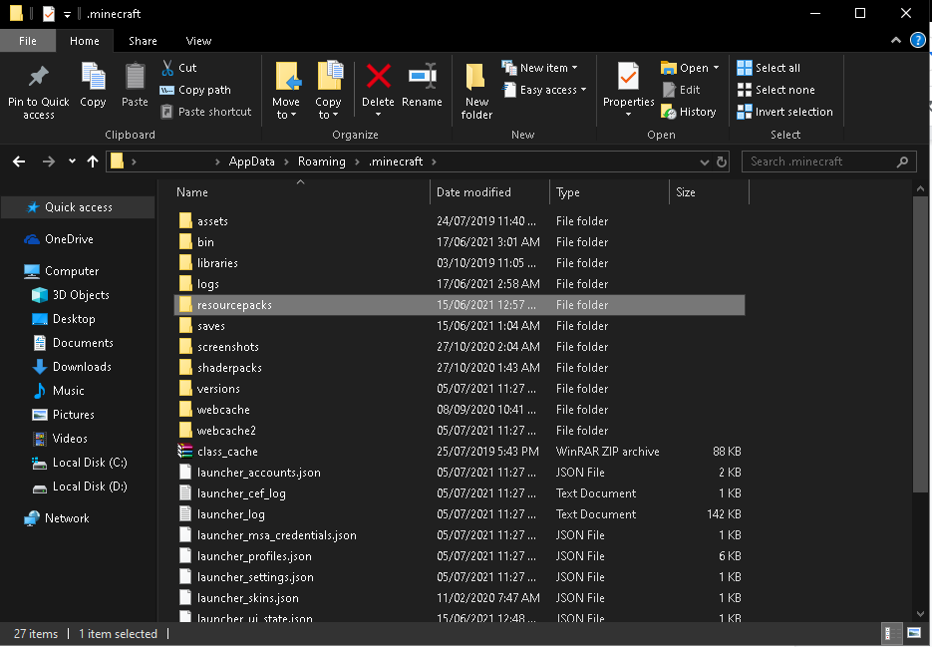Click Select all
Screen dimensions: 932x647
click(x=769, y=68)
